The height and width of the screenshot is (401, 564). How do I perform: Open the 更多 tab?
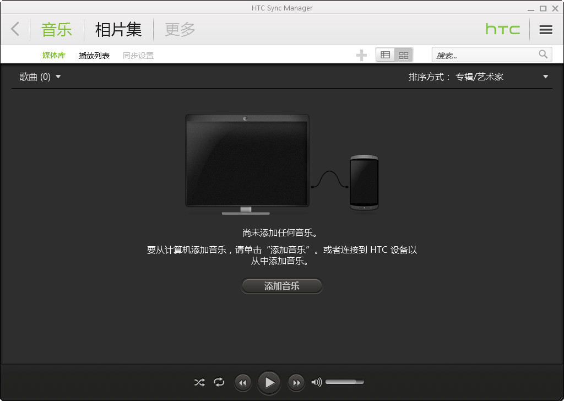click(x=180, y=30)
